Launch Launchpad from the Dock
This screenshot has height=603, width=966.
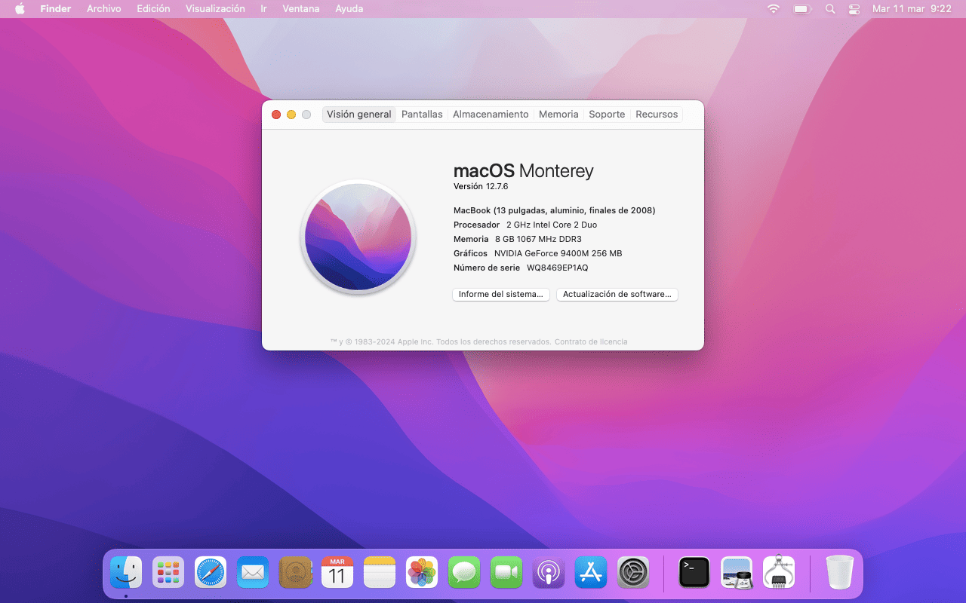coord(168,573)
